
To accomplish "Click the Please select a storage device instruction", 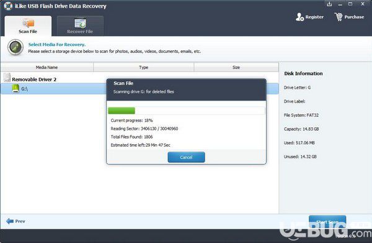I will tap(115, 52).
